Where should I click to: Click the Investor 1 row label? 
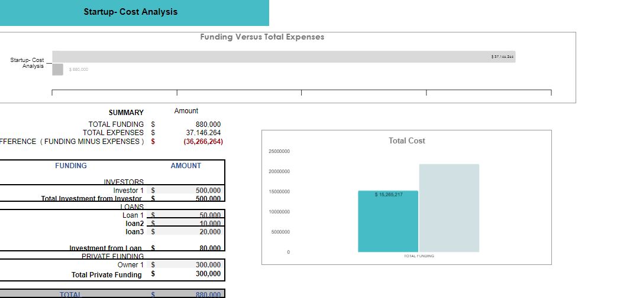pos(128,191)
